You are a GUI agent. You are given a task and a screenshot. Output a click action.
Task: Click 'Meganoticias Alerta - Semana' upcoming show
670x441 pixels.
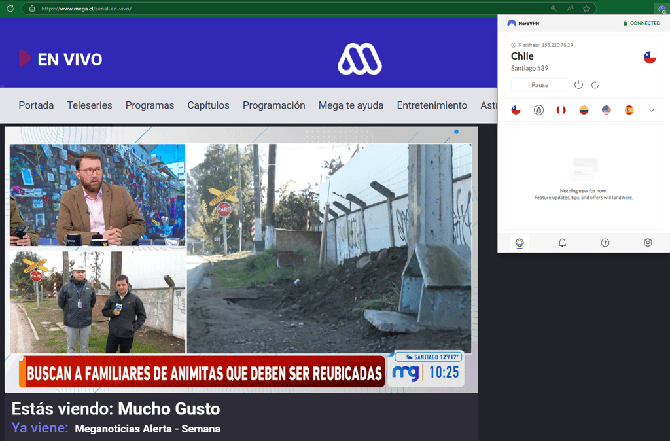(x=147, y=429)
